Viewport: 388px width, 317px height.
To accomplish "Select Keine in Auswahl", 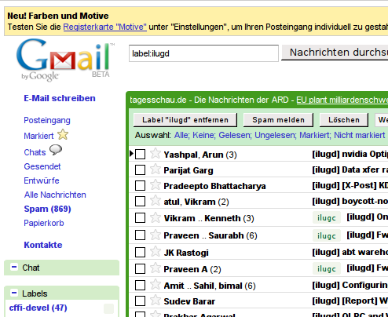I will click(204, 135).
